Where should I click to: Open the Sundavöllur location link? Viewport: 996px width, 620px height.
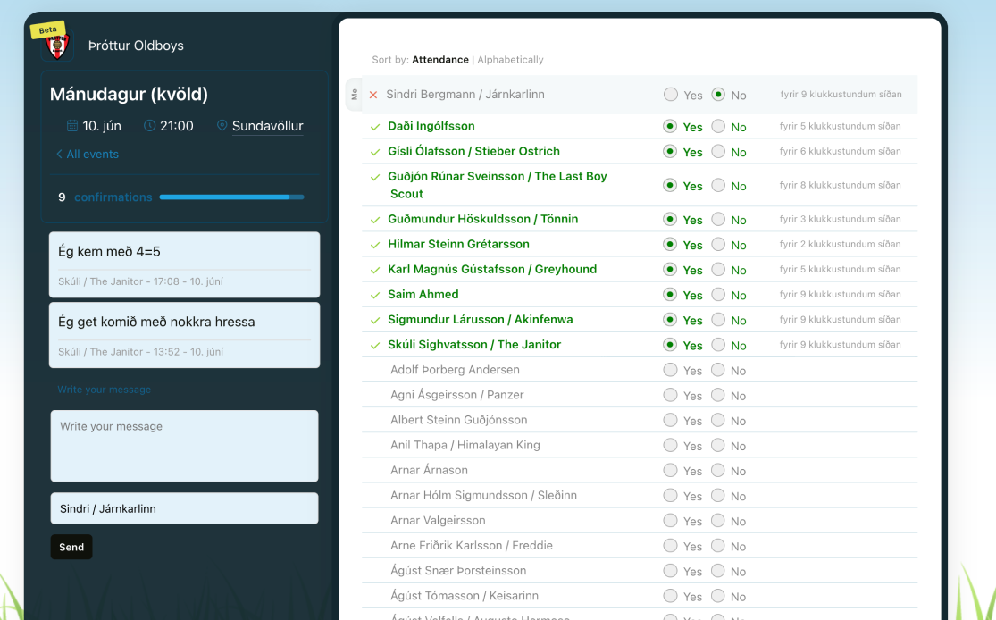point(267,126)
